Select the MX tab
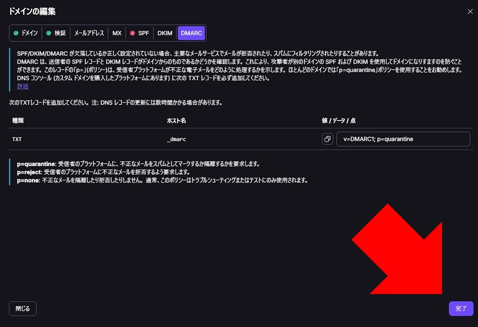This screenshot has height=327, width=478. tap(117, 33)
